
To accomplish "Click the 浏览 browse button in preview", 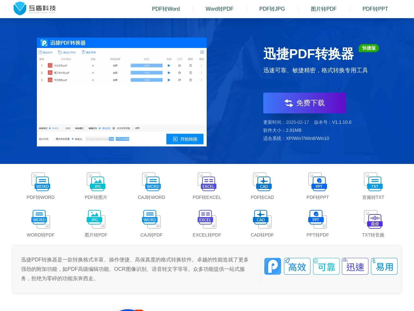I will tap(111, 139).
